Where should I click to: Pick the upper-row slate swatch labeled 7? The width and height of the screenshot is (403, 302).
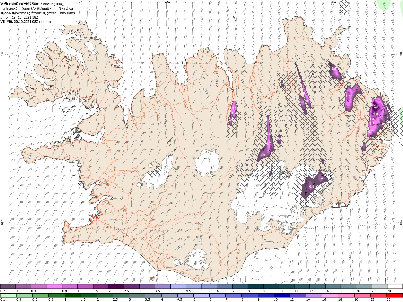click(240, 287)
